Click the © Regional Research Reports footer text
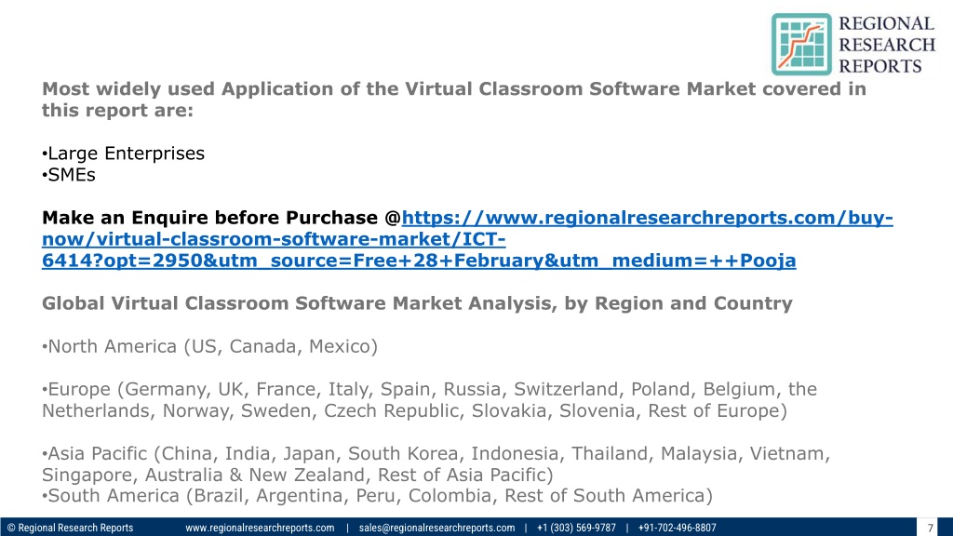 [70, 528]
